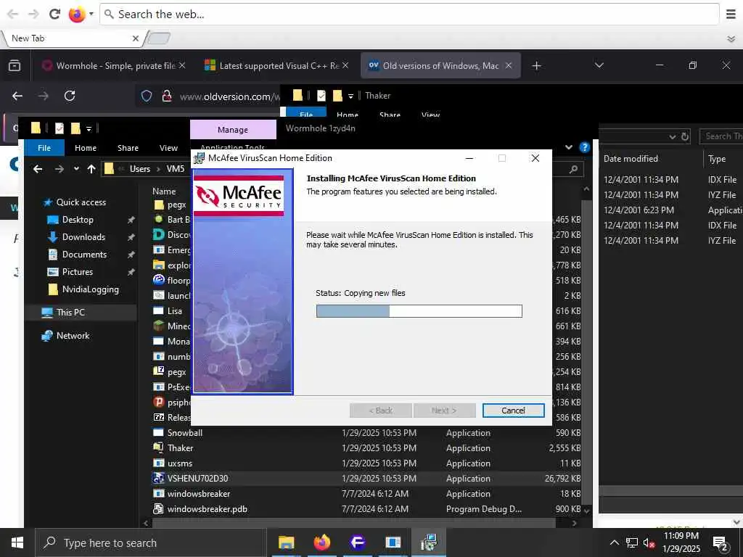Click the Name column header
Image resolution: width=743 pixels, height=557 pixels.
tap(164, 191)
